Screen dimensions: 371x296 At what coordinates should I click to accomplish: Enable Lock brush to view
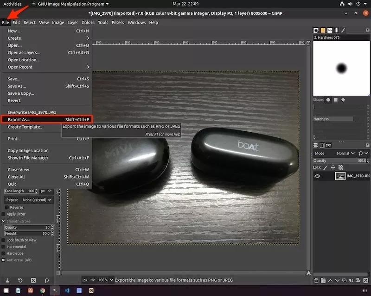[x=3, y=240]
